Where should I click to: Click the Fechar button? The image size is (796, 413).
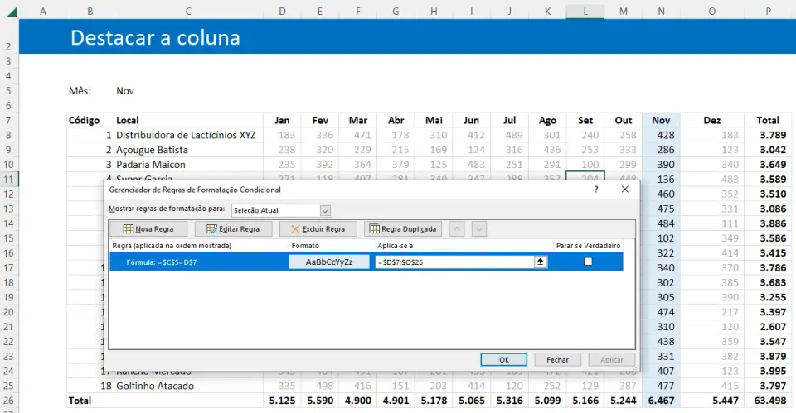[x=557, y=359]
